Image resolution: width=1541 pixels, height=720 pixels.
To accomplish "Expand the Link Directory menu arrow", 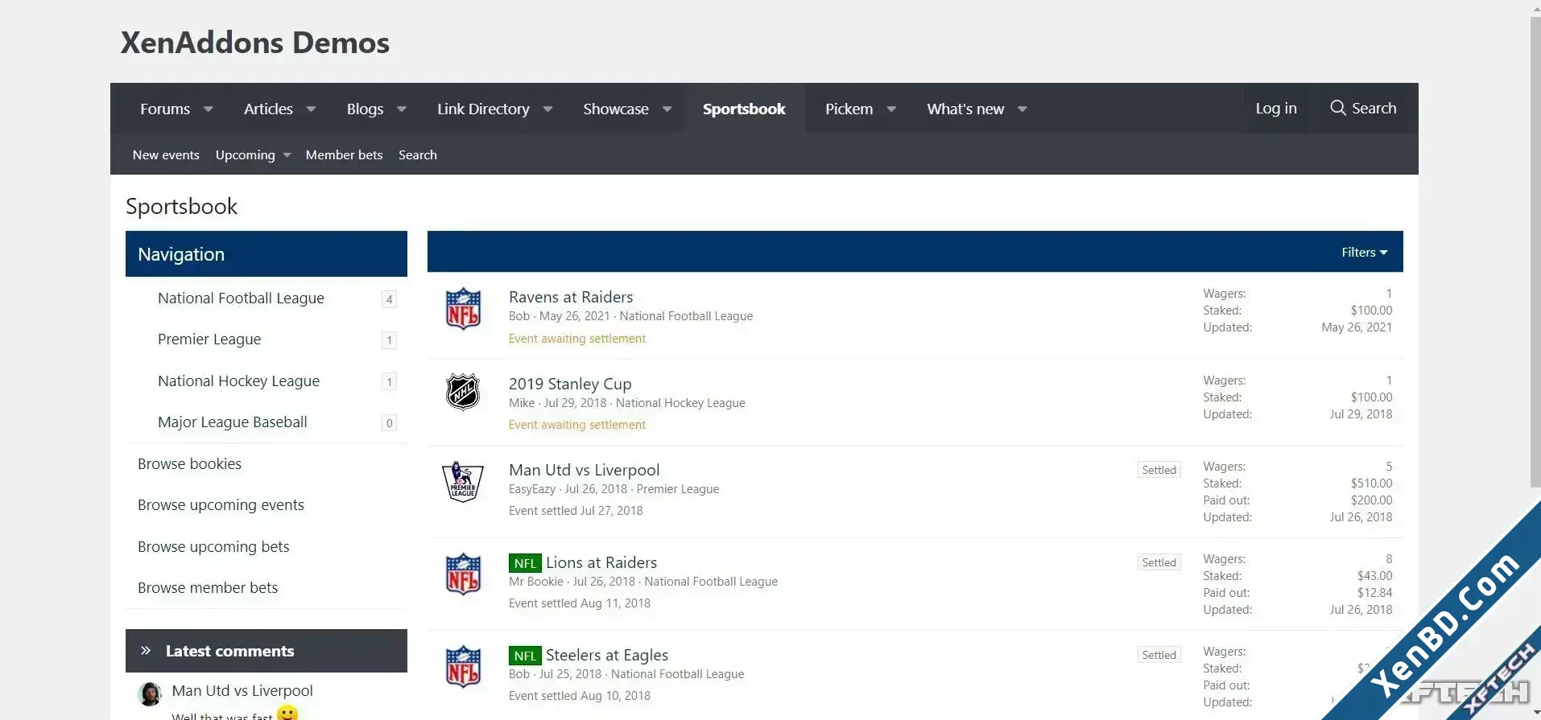I will pyautogui.click(x=548, y=109).
